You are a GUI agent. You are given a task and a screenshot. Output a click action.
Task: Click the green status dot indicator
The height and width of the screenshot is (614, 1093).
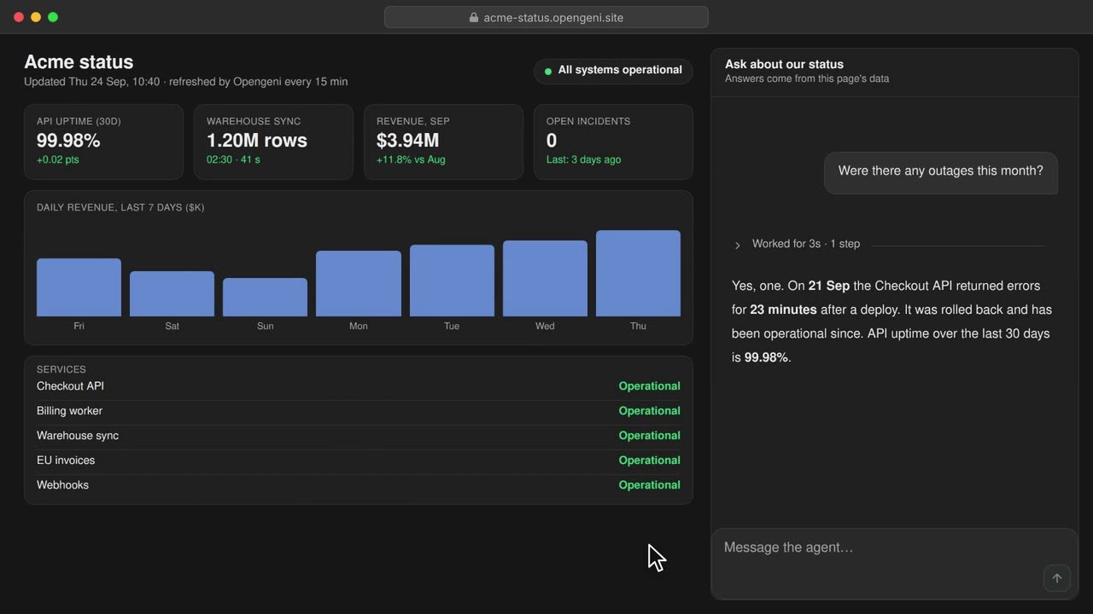(x=548, y=72)
